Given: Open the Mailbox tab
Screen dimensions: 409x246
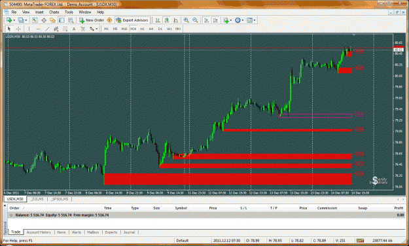Looking at the screenshot, I should [x=93, y=232].
